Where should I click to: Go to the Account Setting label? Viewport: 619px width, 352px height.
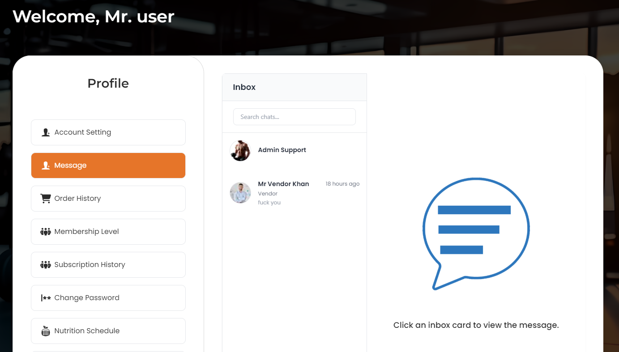tap(83, 132)
